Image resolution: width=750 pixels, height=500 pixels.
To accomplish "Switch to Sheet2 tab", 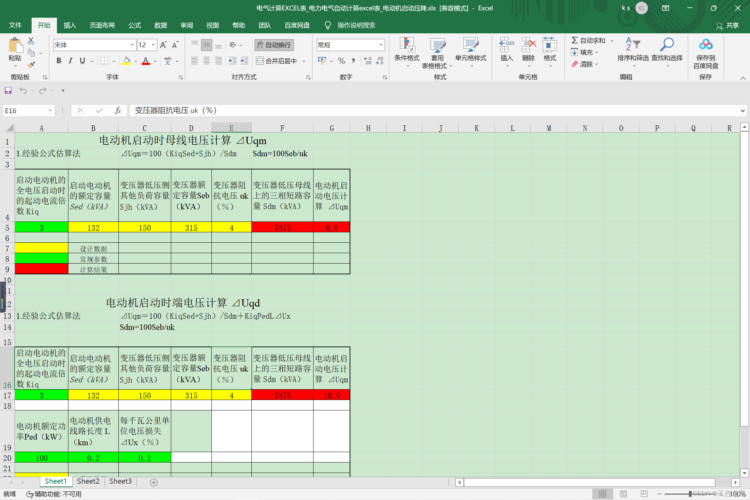I will [x=88, y=481].
